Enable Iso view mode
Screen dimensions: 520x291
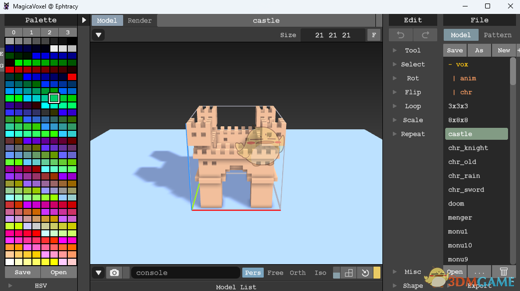click(321, 273)
